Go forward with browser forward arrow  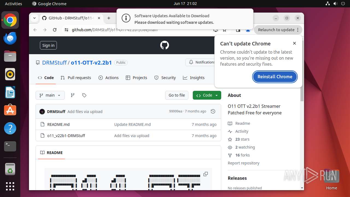(45, 30)
